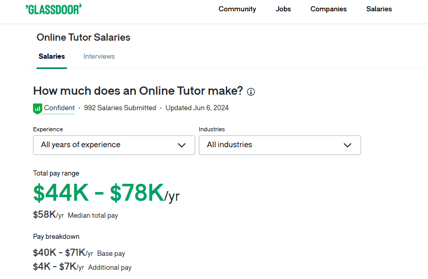Click the Confident confidence link
This screenshot has width=428, height=279.
(x=59, y=108)
